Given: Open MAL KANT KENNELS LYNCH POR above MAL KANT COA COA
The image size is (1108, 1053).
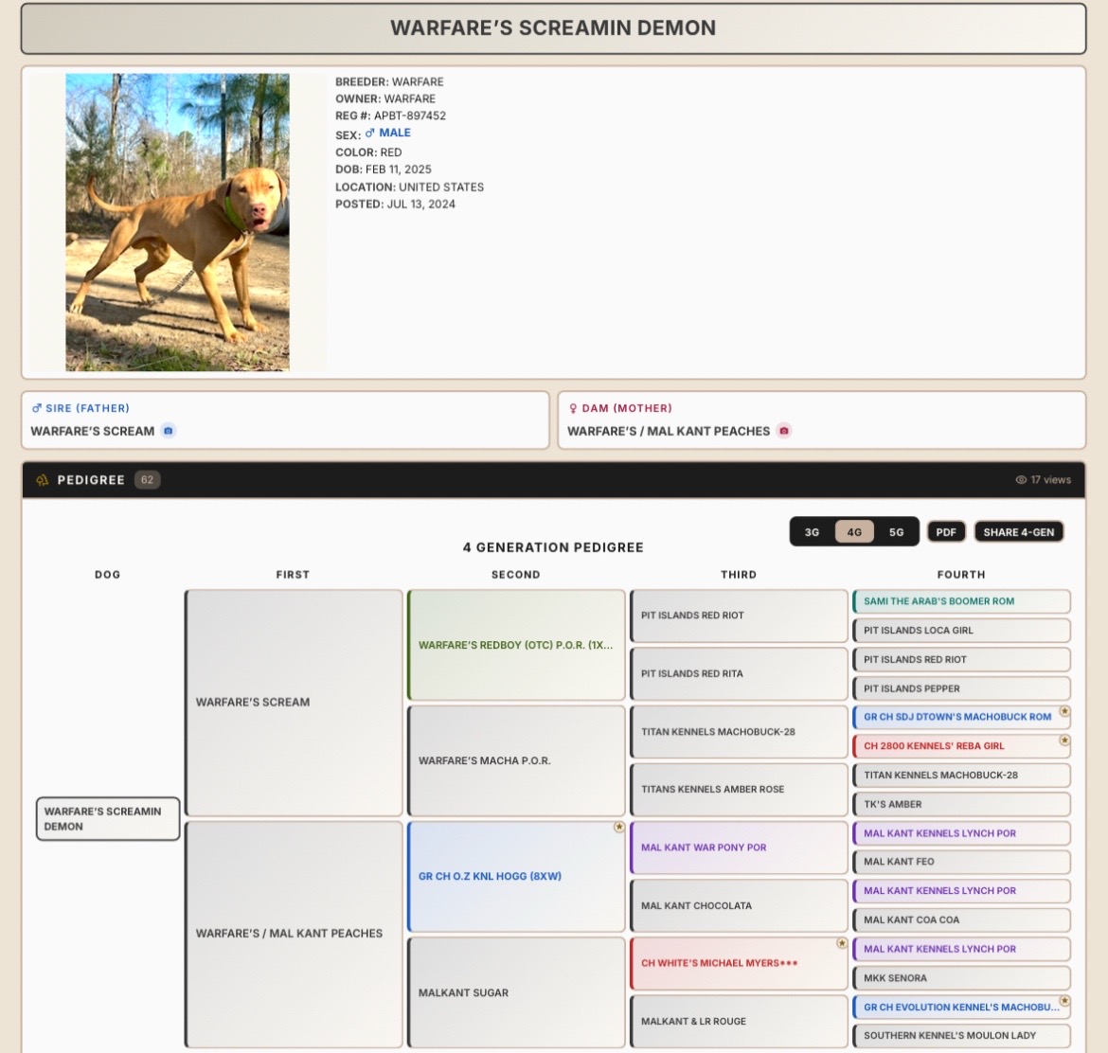Looking at the screenshot, I should click(961, 891).
